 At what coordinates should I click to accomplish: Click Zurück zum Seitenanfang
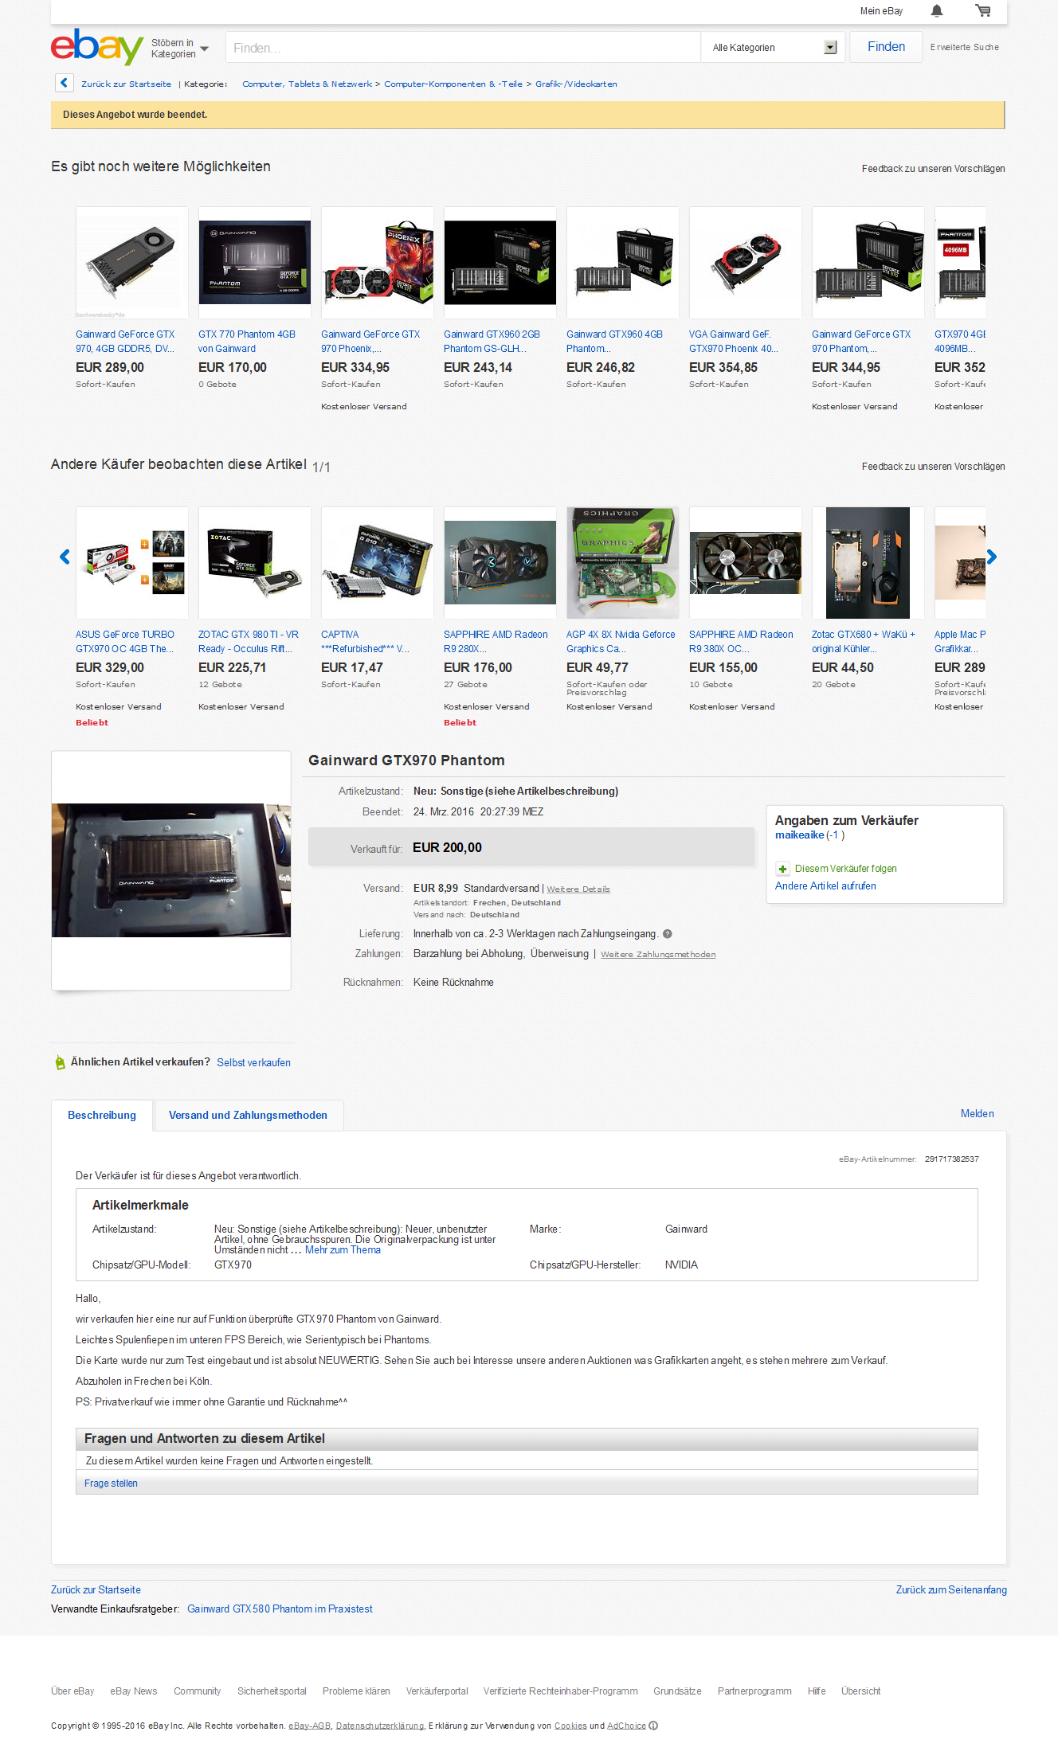(x=951, y=1590)
